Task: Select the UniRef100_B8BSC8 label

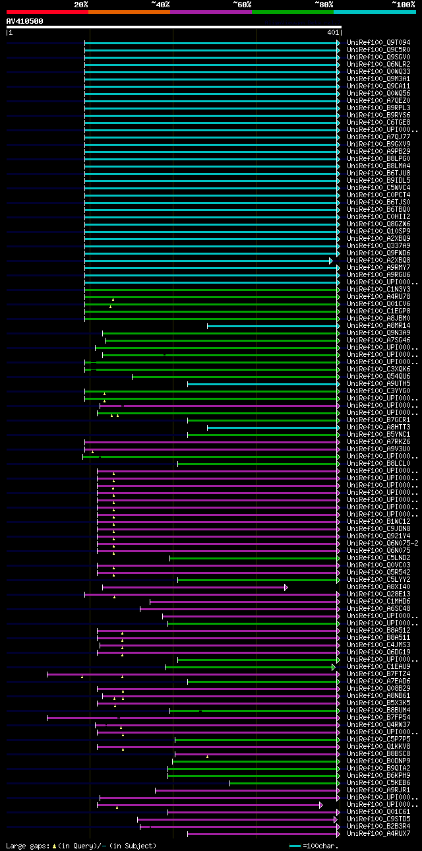Action: point(378,754)
